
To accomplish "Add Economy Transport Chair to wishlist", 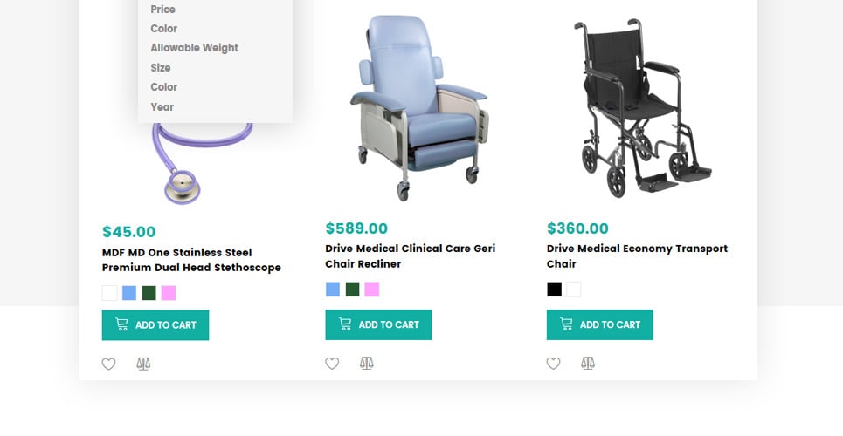I will pyautogui.click(x=553, y=364).
